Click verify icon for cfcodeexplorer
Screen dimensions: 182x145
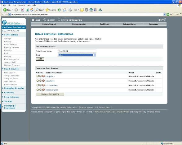coord(40,85)
